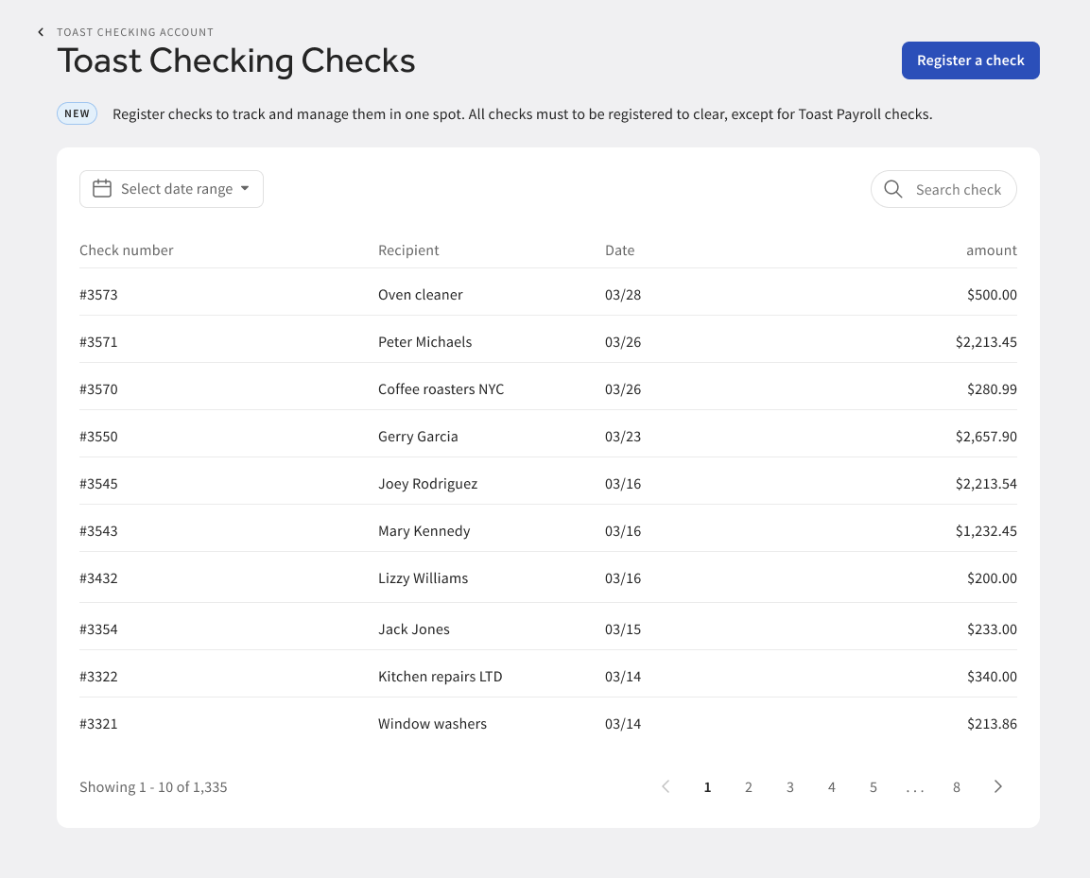
Task: Open the Toast Checking Account breadcrumb link
Action: [135, 32]
